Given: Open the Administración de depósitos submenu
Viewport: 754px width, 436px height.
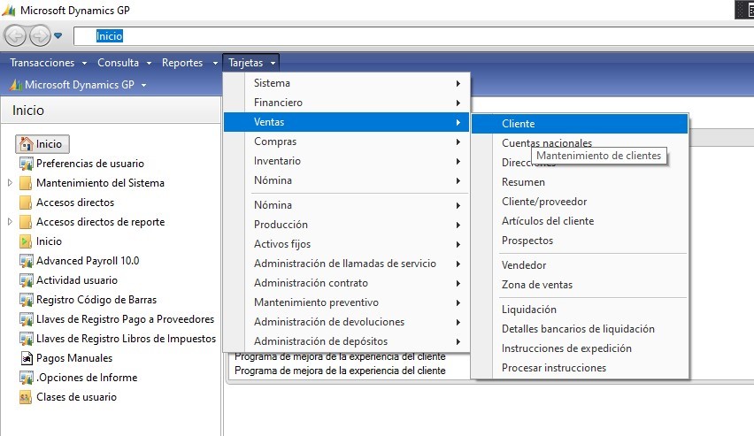Looking at the screenshot, I should pos(346,341).
